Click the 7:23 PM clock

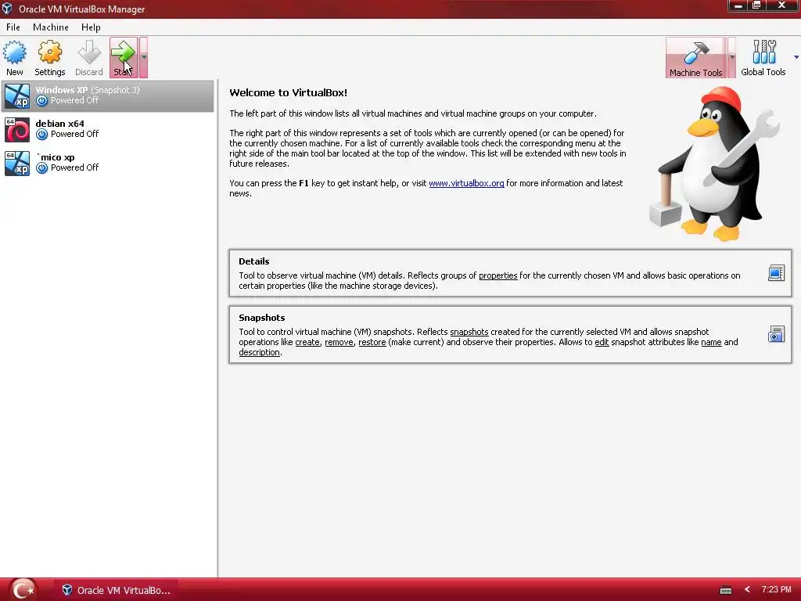tap(776, 589)
